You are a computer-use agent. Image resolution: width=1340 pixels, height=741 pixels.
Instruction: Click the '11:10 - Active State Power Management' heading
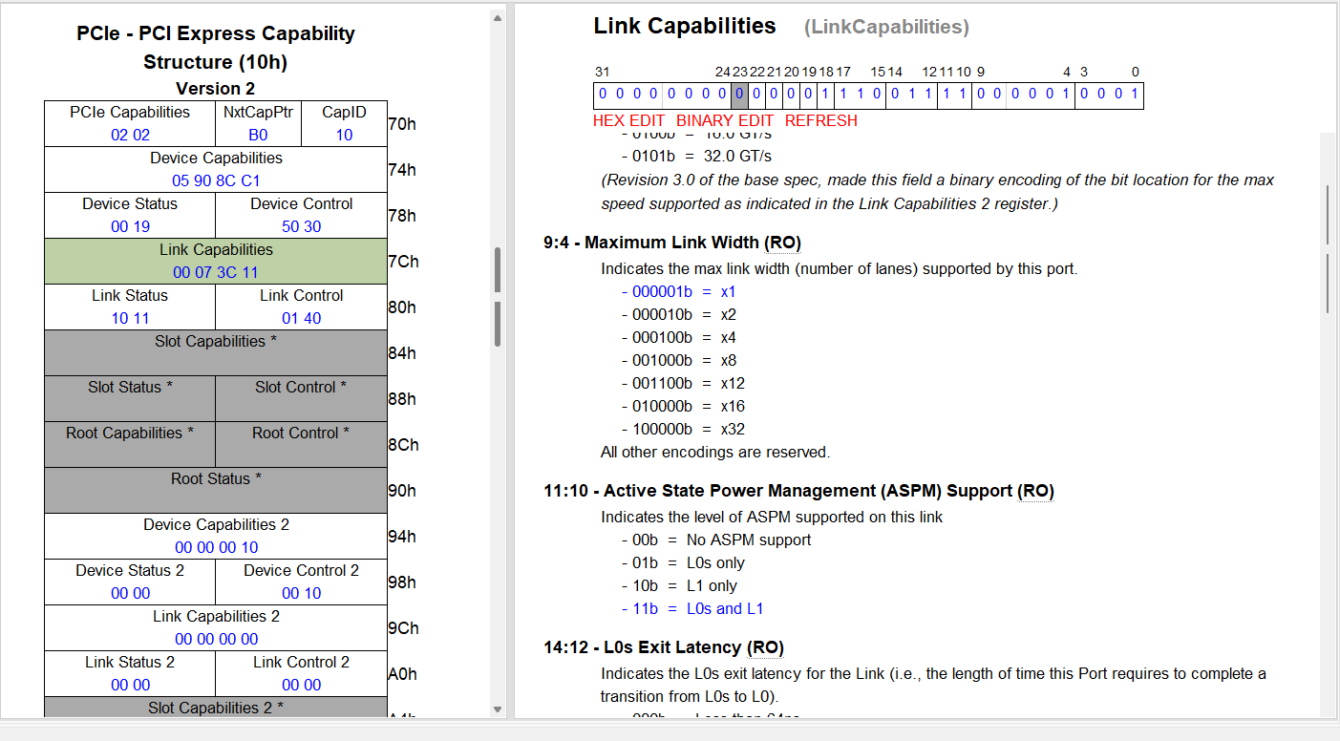[x=799, y=491]
